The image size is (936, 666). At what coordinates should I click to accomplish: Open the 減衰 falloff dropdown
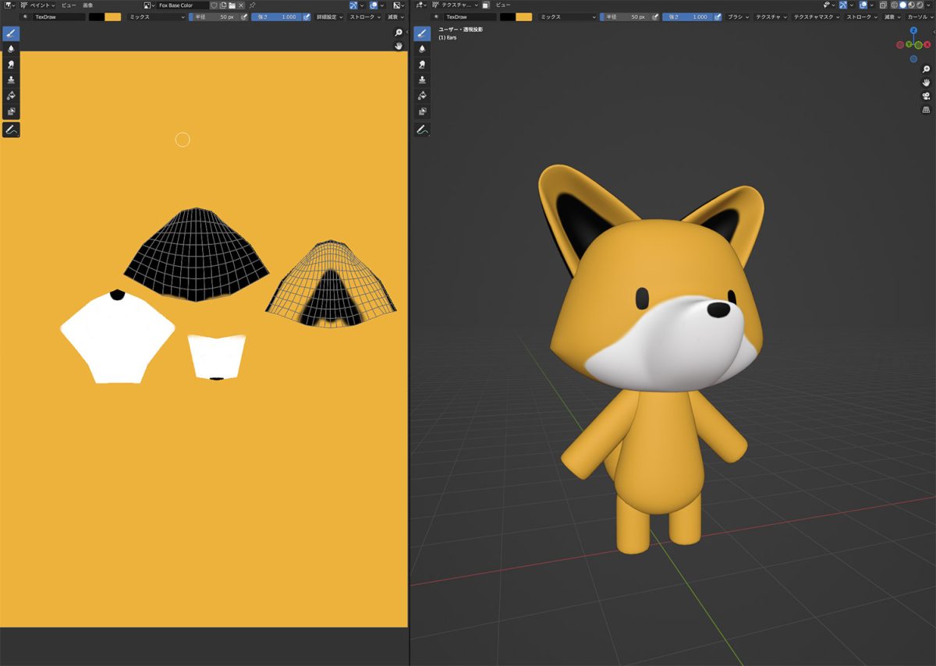[x=394, y=16]
